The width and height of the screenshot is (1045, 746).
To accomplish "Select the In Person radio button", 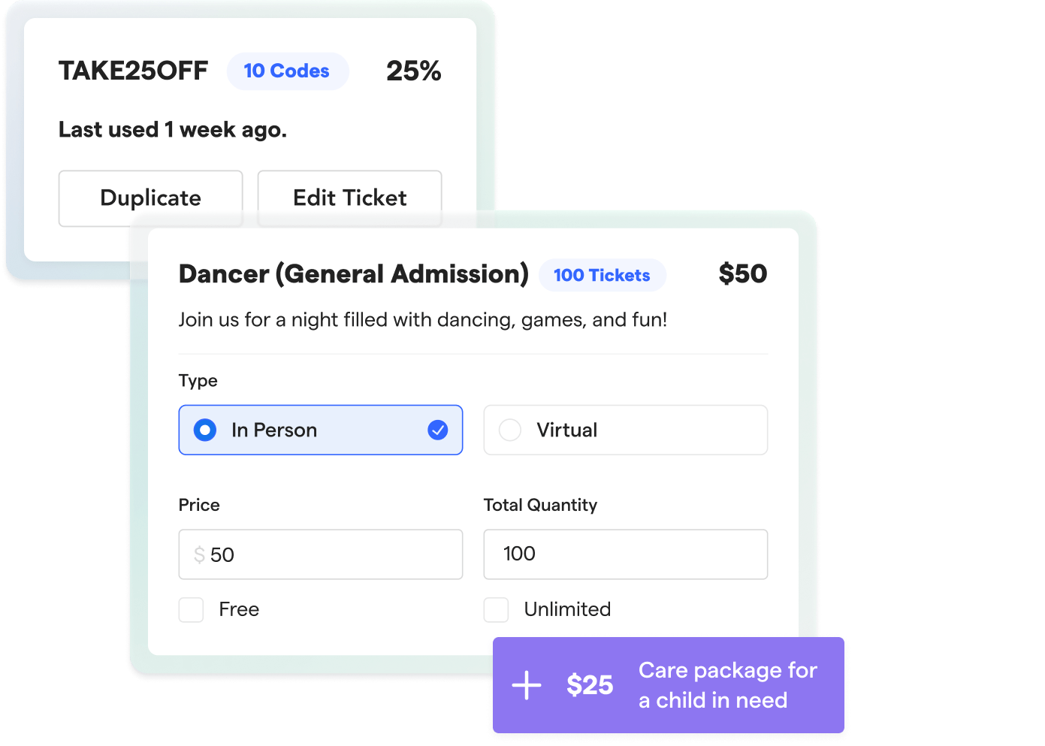I will point(205,430).
